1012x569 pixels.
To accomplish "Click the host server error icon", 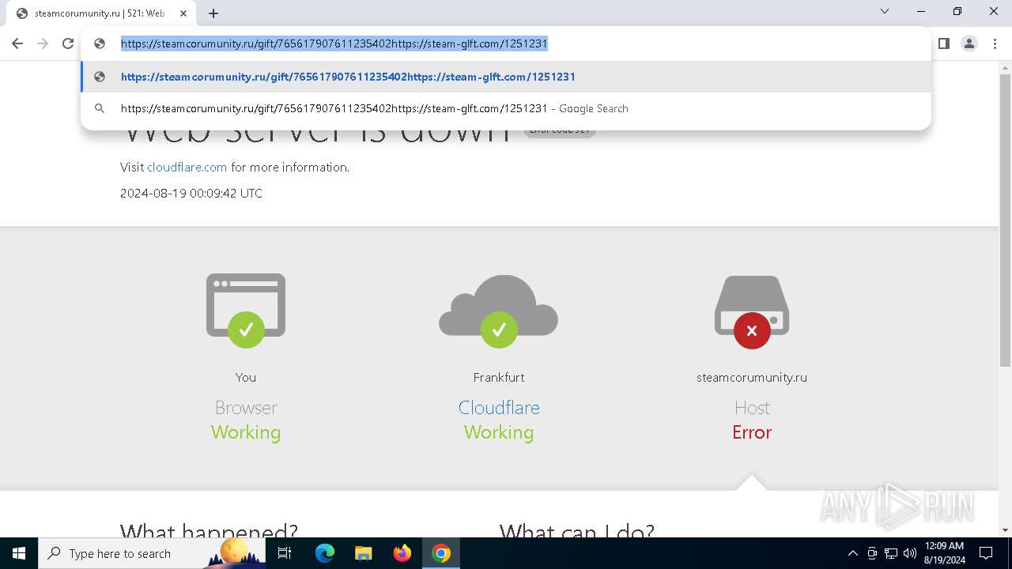I will pyautogui.click(x=752, y=311).
